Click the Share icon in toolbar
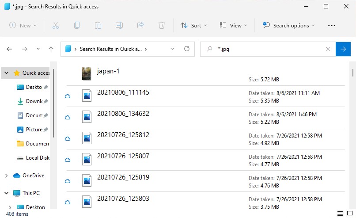Image resolution: width=356 pixels, height=218 pixels. tap(140, 25)
